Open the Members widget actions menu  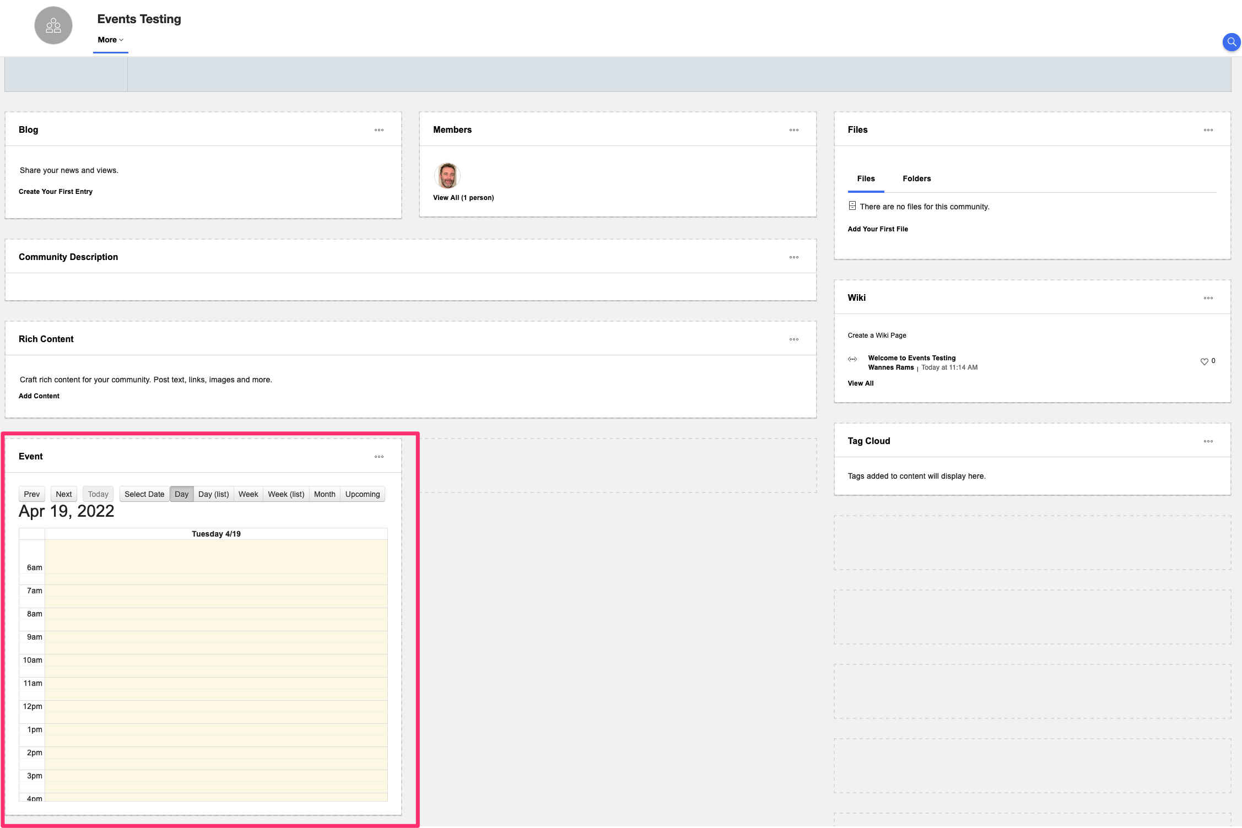pyautogui.click(x=794, y=130)
